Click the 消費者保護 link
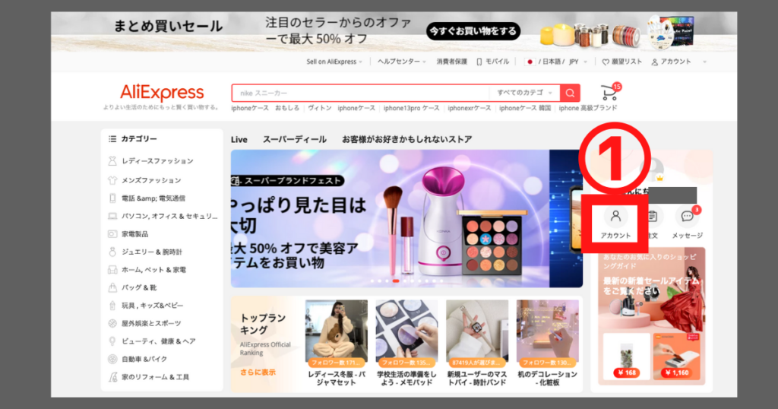The image size is (778, 409). point(451,62)
